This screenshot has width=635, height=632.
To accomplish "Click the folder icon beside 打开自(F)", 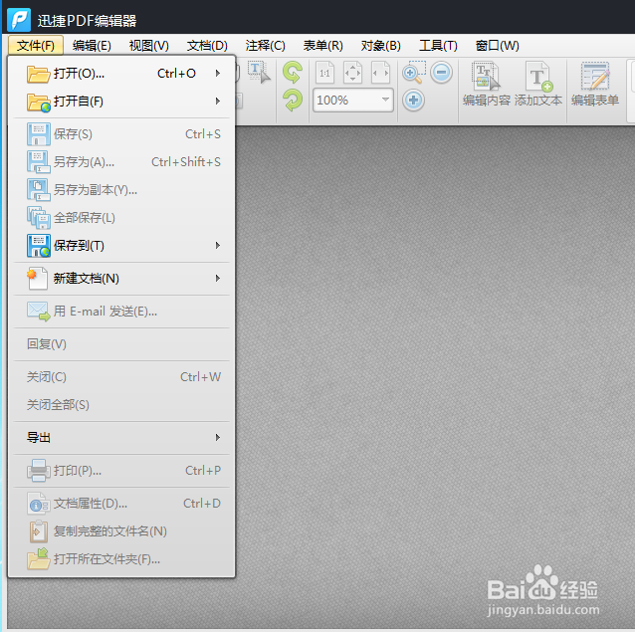I will tap(38, 102).
